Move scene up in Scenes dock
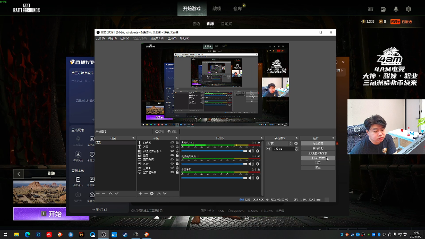The image size is (425, 239). coord(110,193)
